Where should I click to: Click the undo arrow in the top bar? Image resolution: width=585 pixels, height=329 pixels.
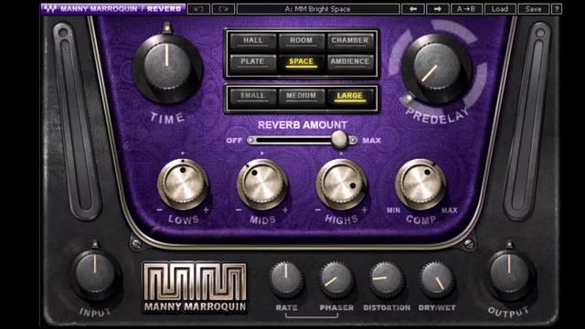(198, 9)
